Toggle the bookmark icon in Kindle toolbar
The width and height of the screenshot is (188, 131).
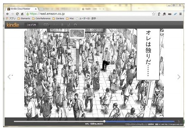pyautogui.click(x=62, y=25)
